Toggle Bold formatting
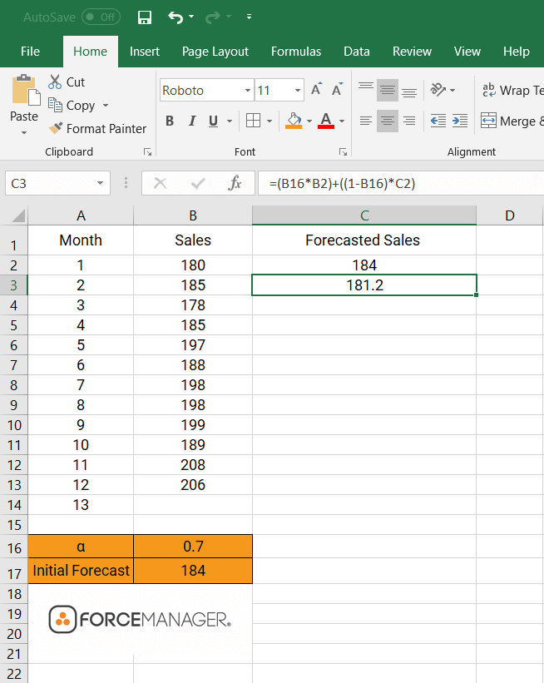This screenshot has width=544, height=683. pos(170,121)
